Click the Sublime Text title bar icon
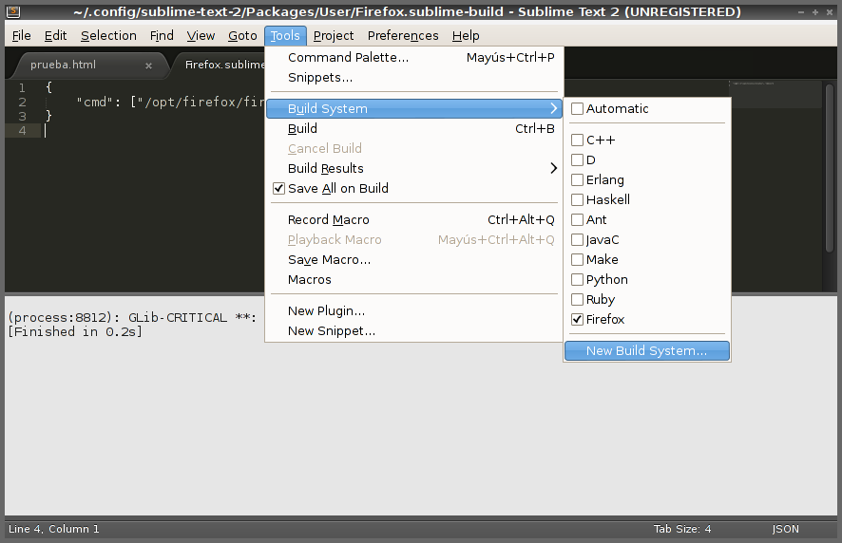The height and width of the screenshot is (543, 842). coord(13,11)
